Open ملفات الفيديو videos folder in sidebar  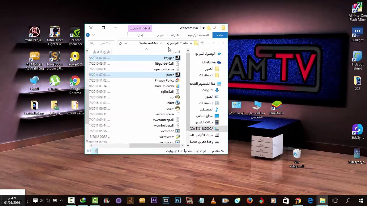pos(207,122)
